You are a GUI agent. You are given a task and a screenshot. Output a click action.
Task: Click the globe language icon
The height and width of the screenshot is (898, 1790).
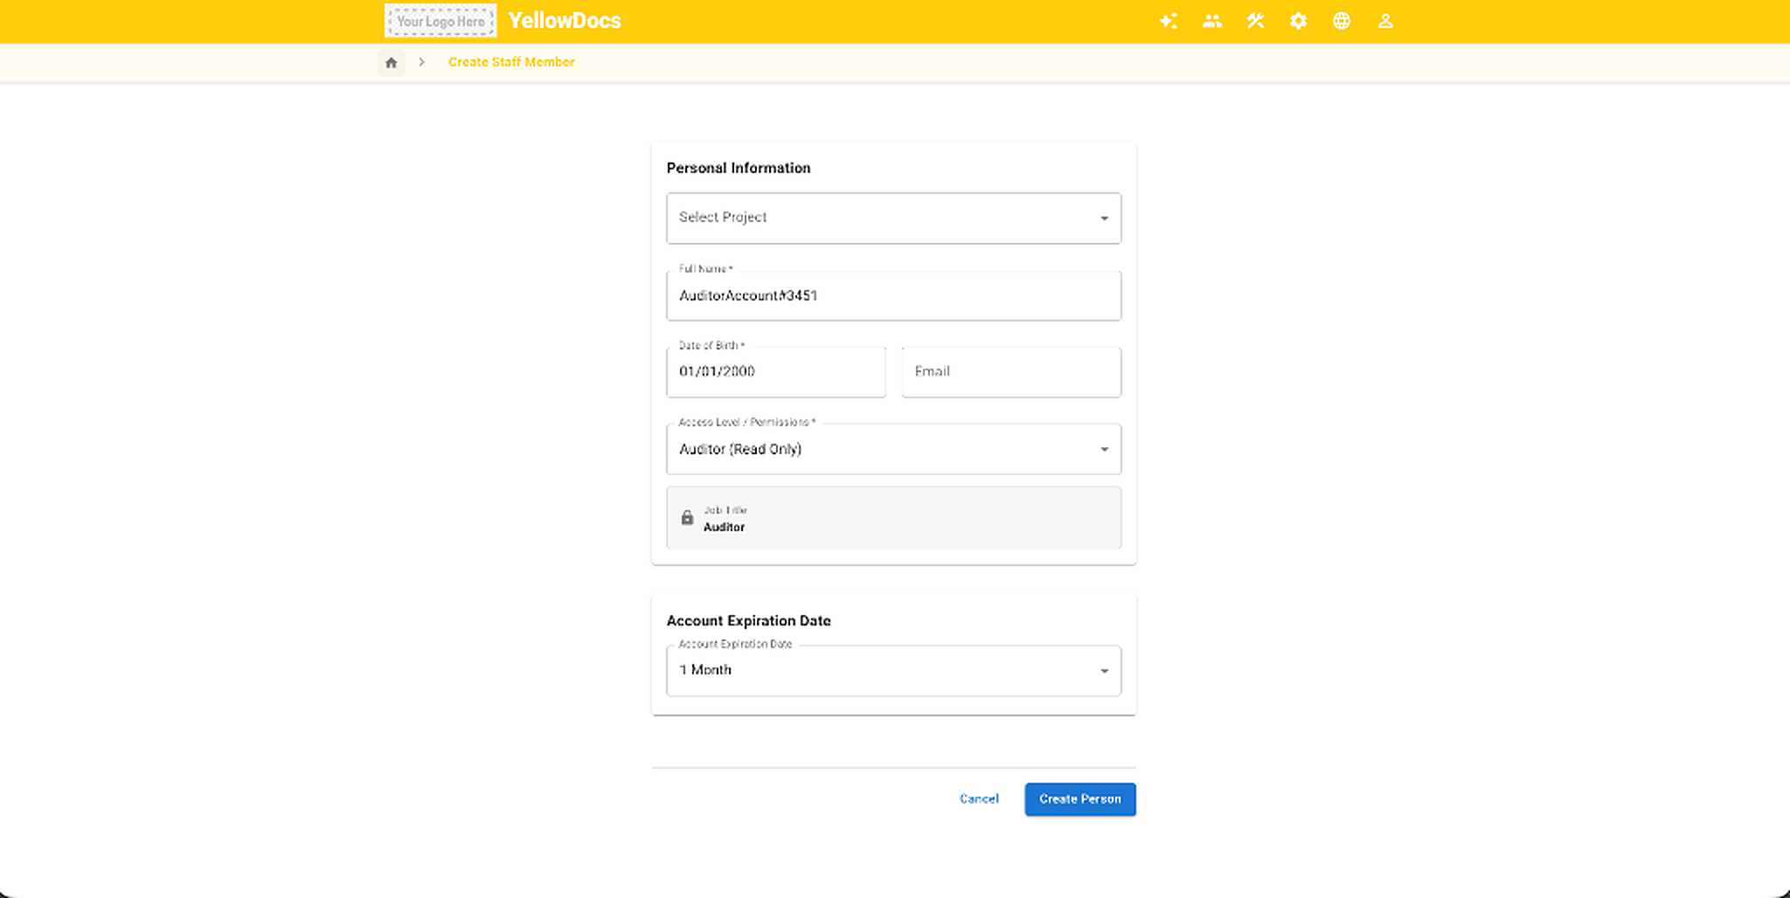1342,21
